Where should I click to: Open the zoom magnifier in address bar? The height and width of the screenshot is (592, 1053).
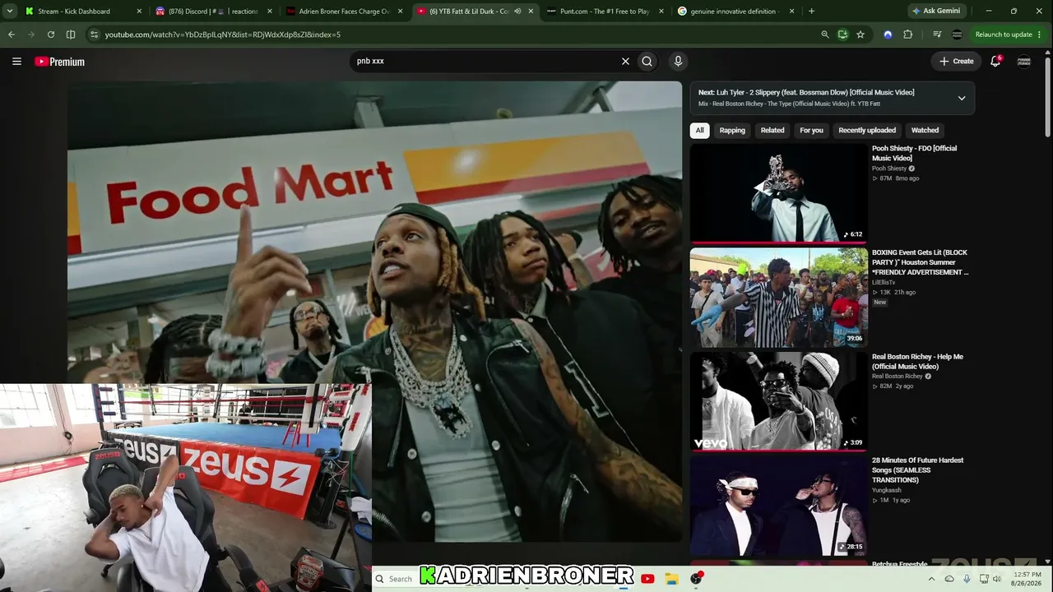tap(825, 35)
